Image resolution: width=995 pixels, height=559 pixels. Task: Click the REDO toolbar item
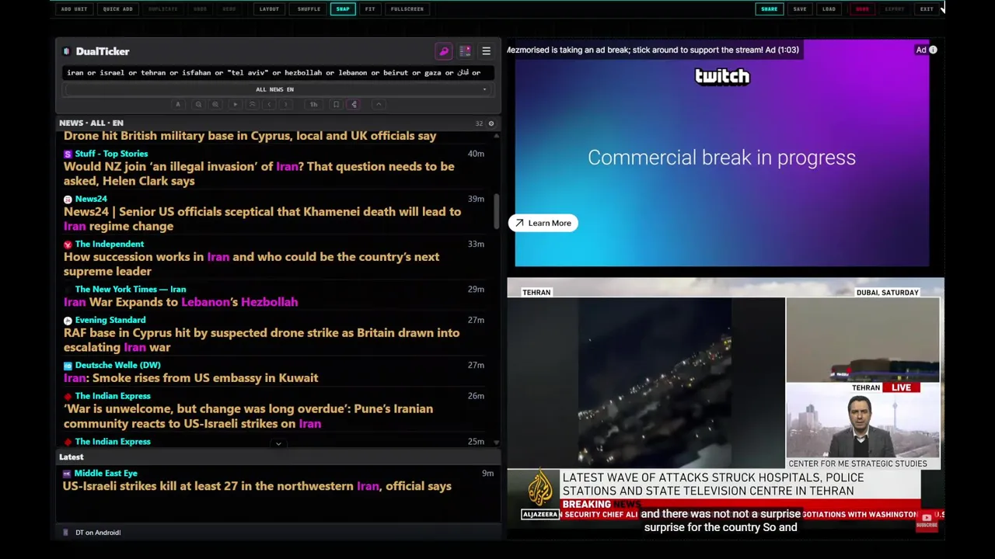tap(229, 9)
